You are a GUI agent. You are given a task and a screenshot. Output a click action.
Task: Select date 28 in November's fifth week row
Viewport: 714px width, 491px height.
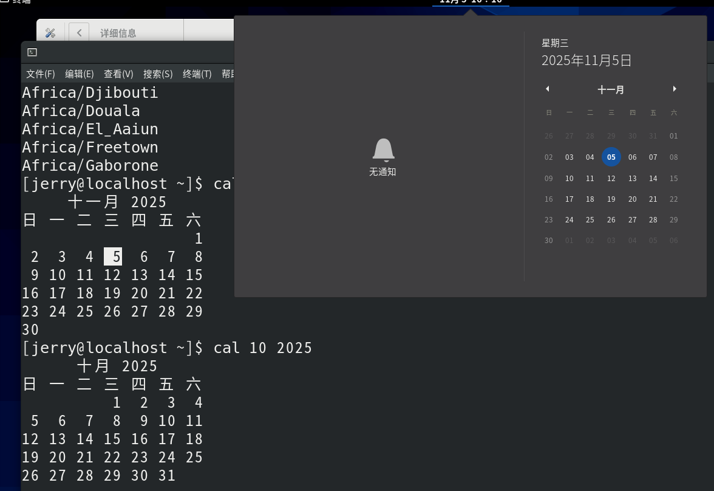click(653, 220)
